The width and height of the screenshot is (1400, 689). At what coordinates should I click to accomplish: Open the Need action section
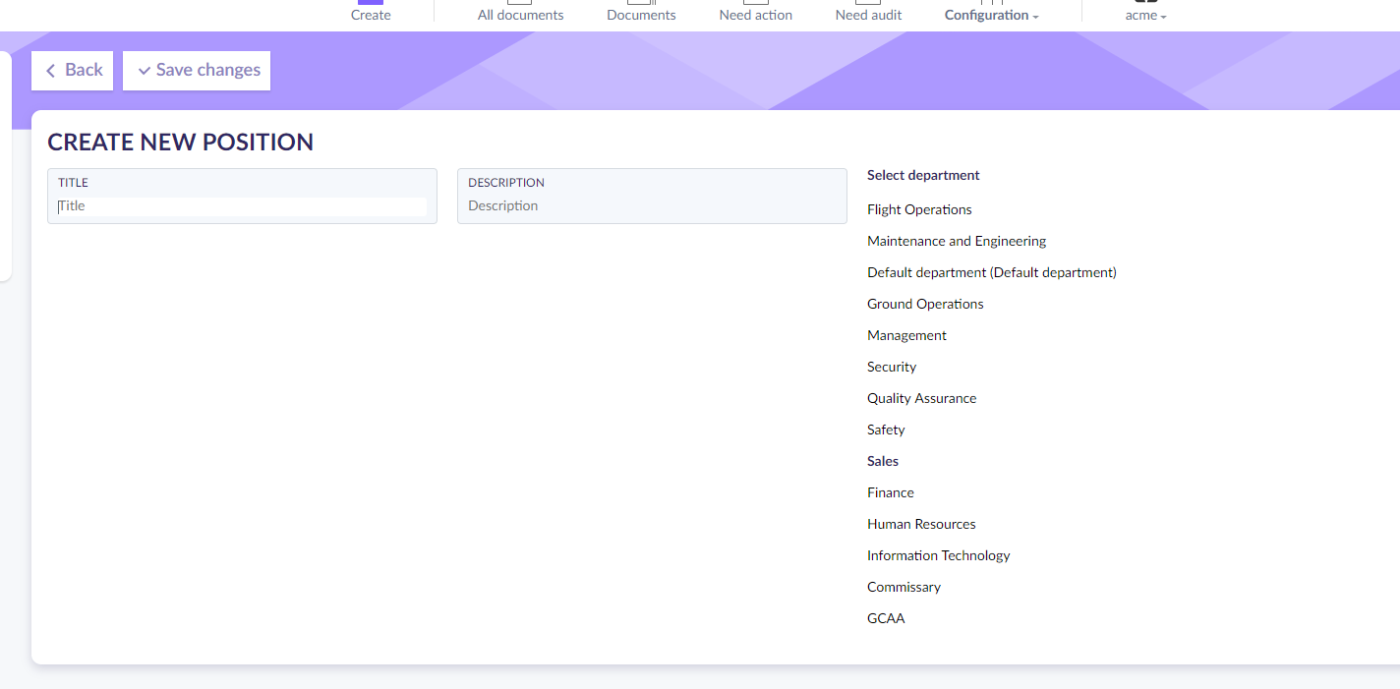[x=755, y=14]
